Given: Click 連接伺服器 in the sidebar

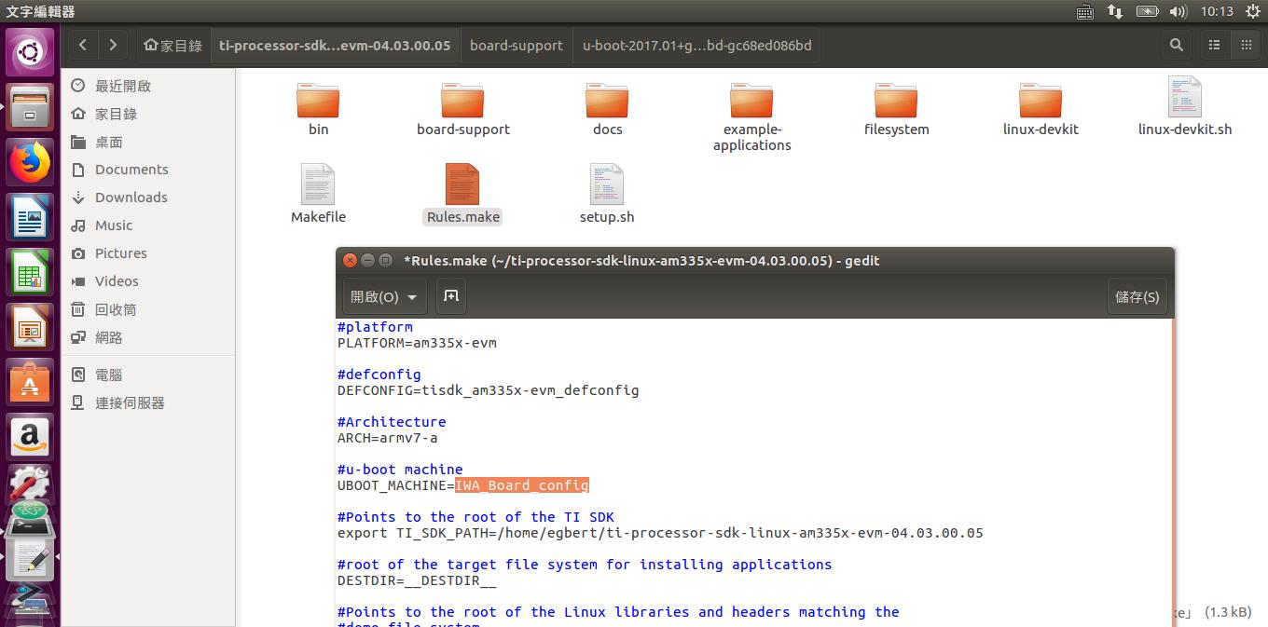Looking at the screenshot, I should pos(148,402).
